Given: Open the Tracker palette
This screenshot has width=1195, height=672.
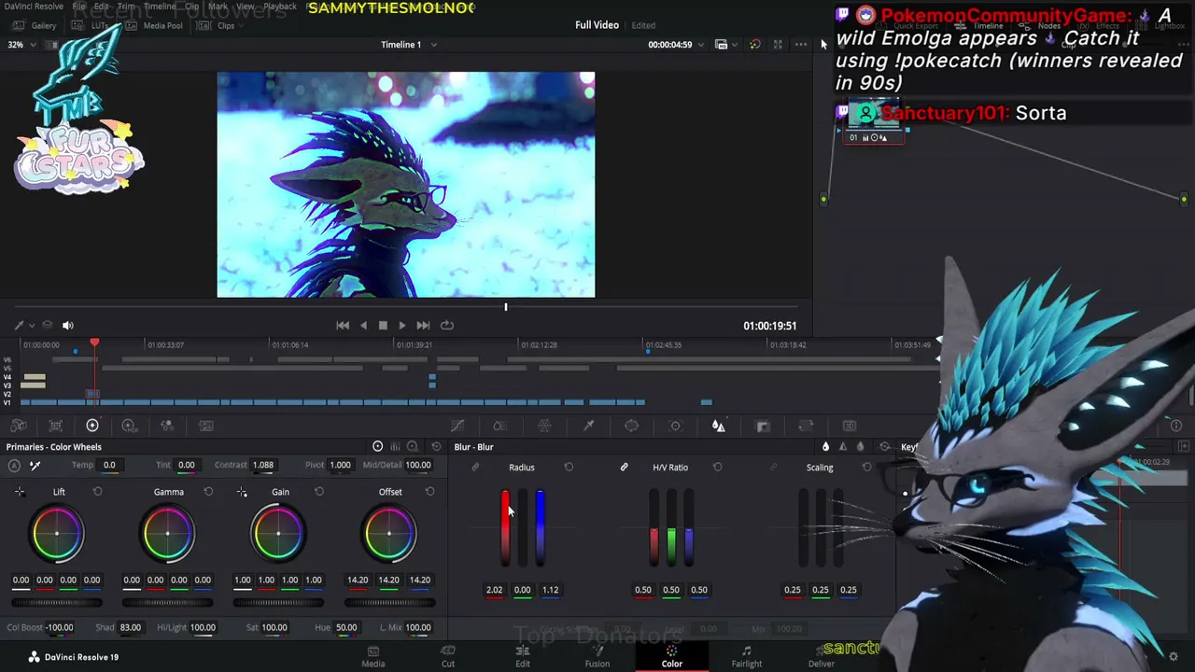Looking at the screenshot, I should [x=675, y=426].
